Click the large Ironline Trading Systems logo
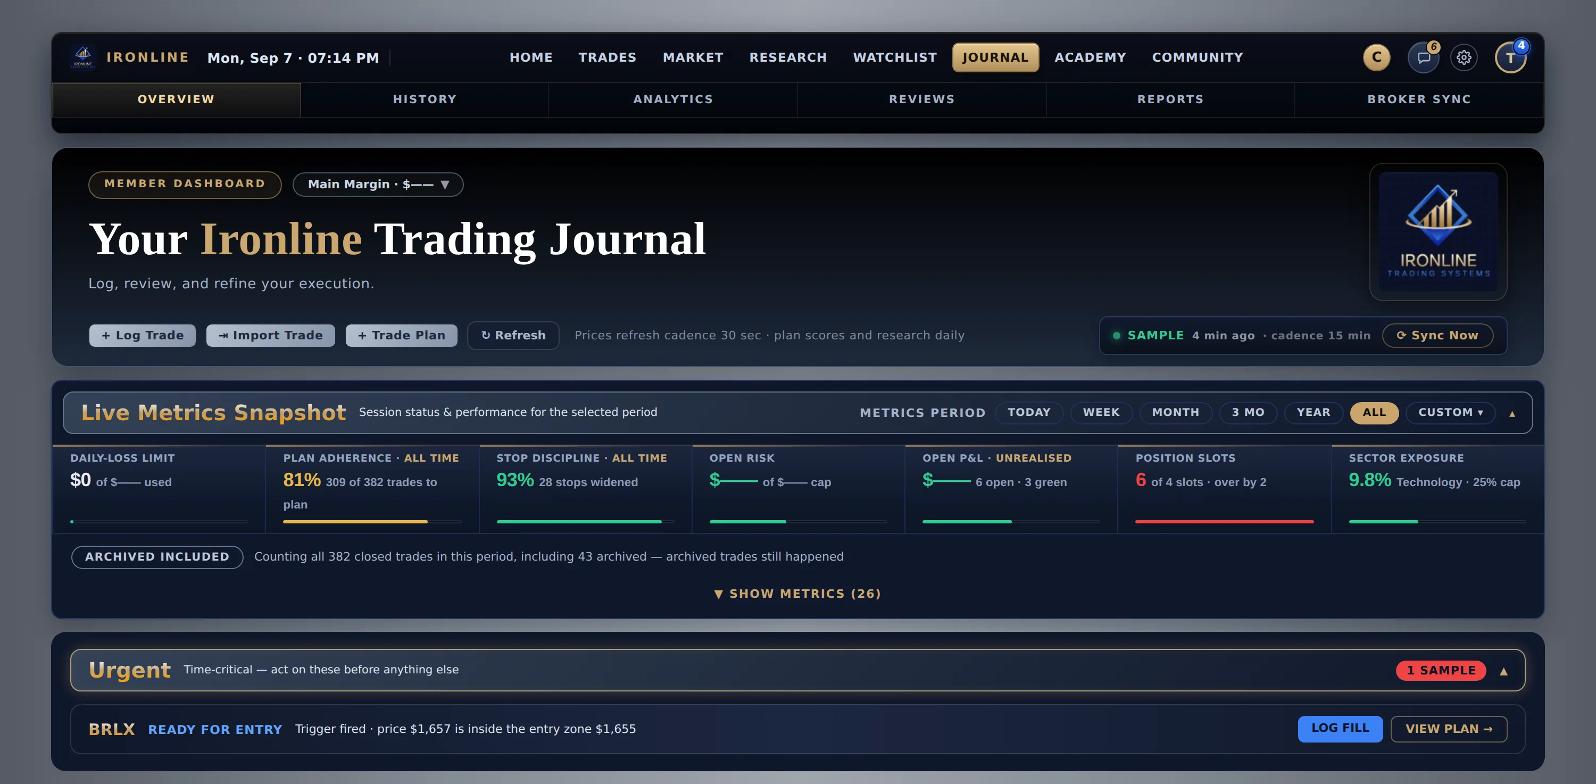 click(1438, 231)
